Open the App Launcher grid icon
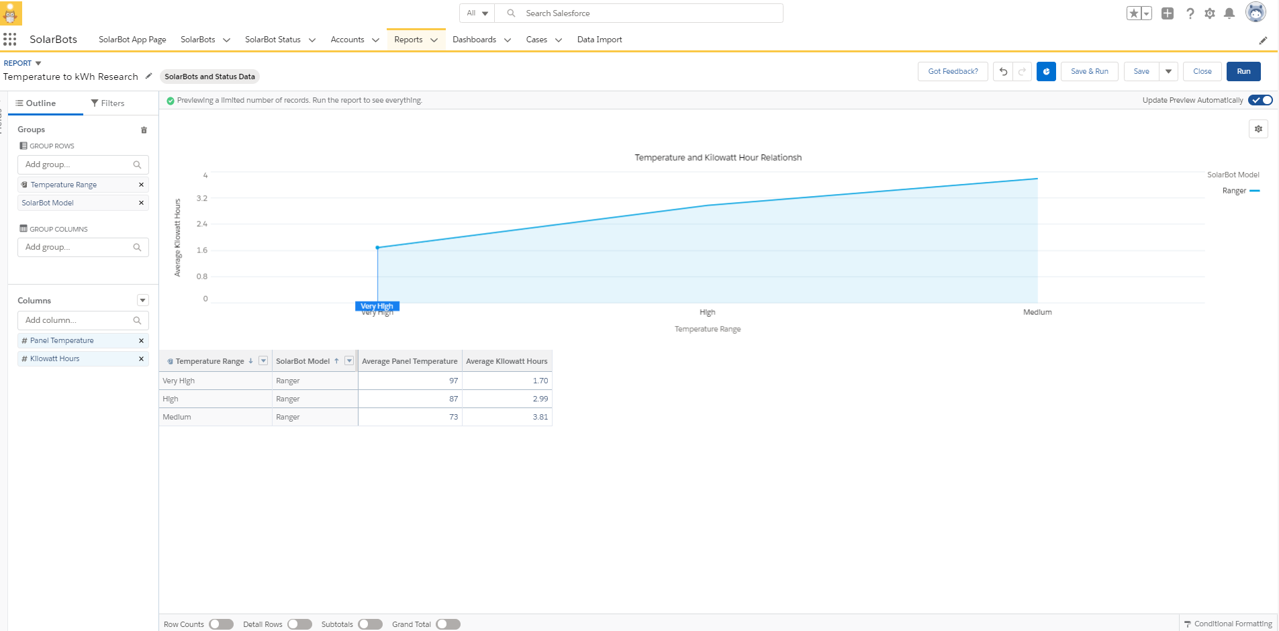 (x=10, y=40)
